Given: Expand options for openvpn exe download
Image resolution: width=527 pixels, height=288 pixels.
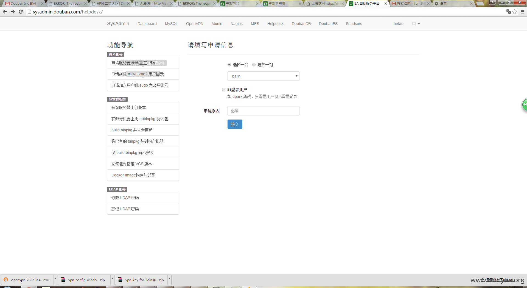Looking at the screenshot, I should [55, 280].
